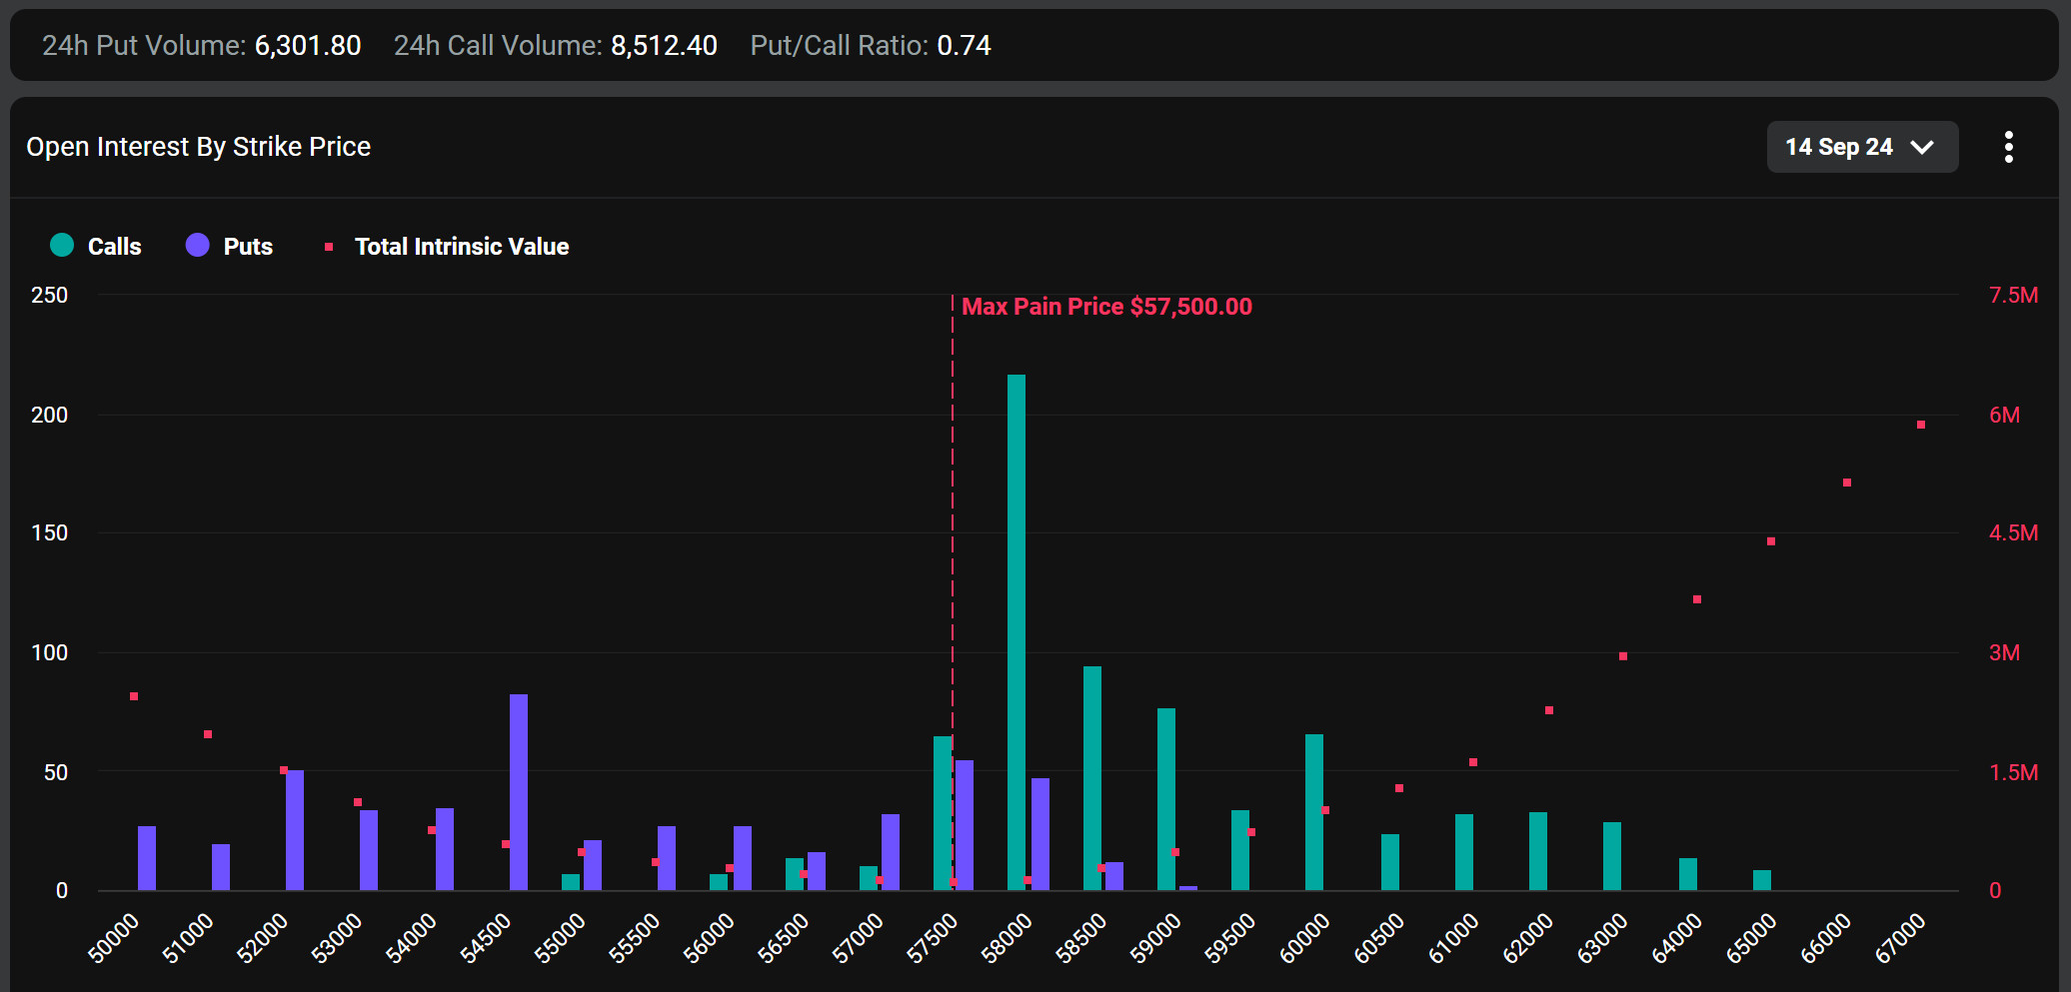
Task: Select the Puts bar at 54000
Action: [x=445, y=849]
